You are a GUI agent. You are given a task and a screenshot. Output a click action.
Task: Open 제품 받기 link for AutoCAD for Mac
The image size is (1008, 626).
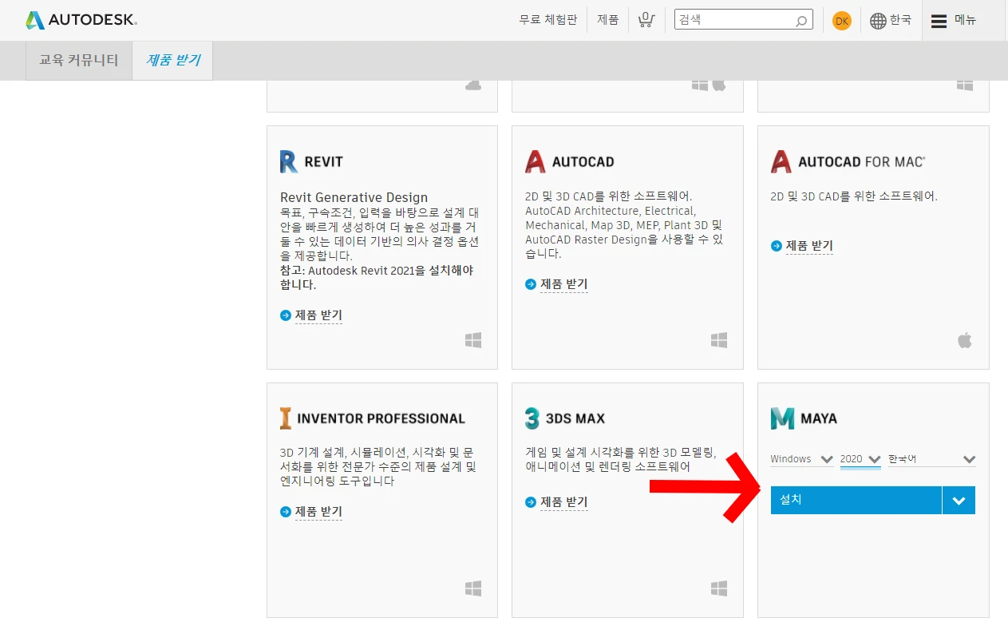[x=809, y=246]
